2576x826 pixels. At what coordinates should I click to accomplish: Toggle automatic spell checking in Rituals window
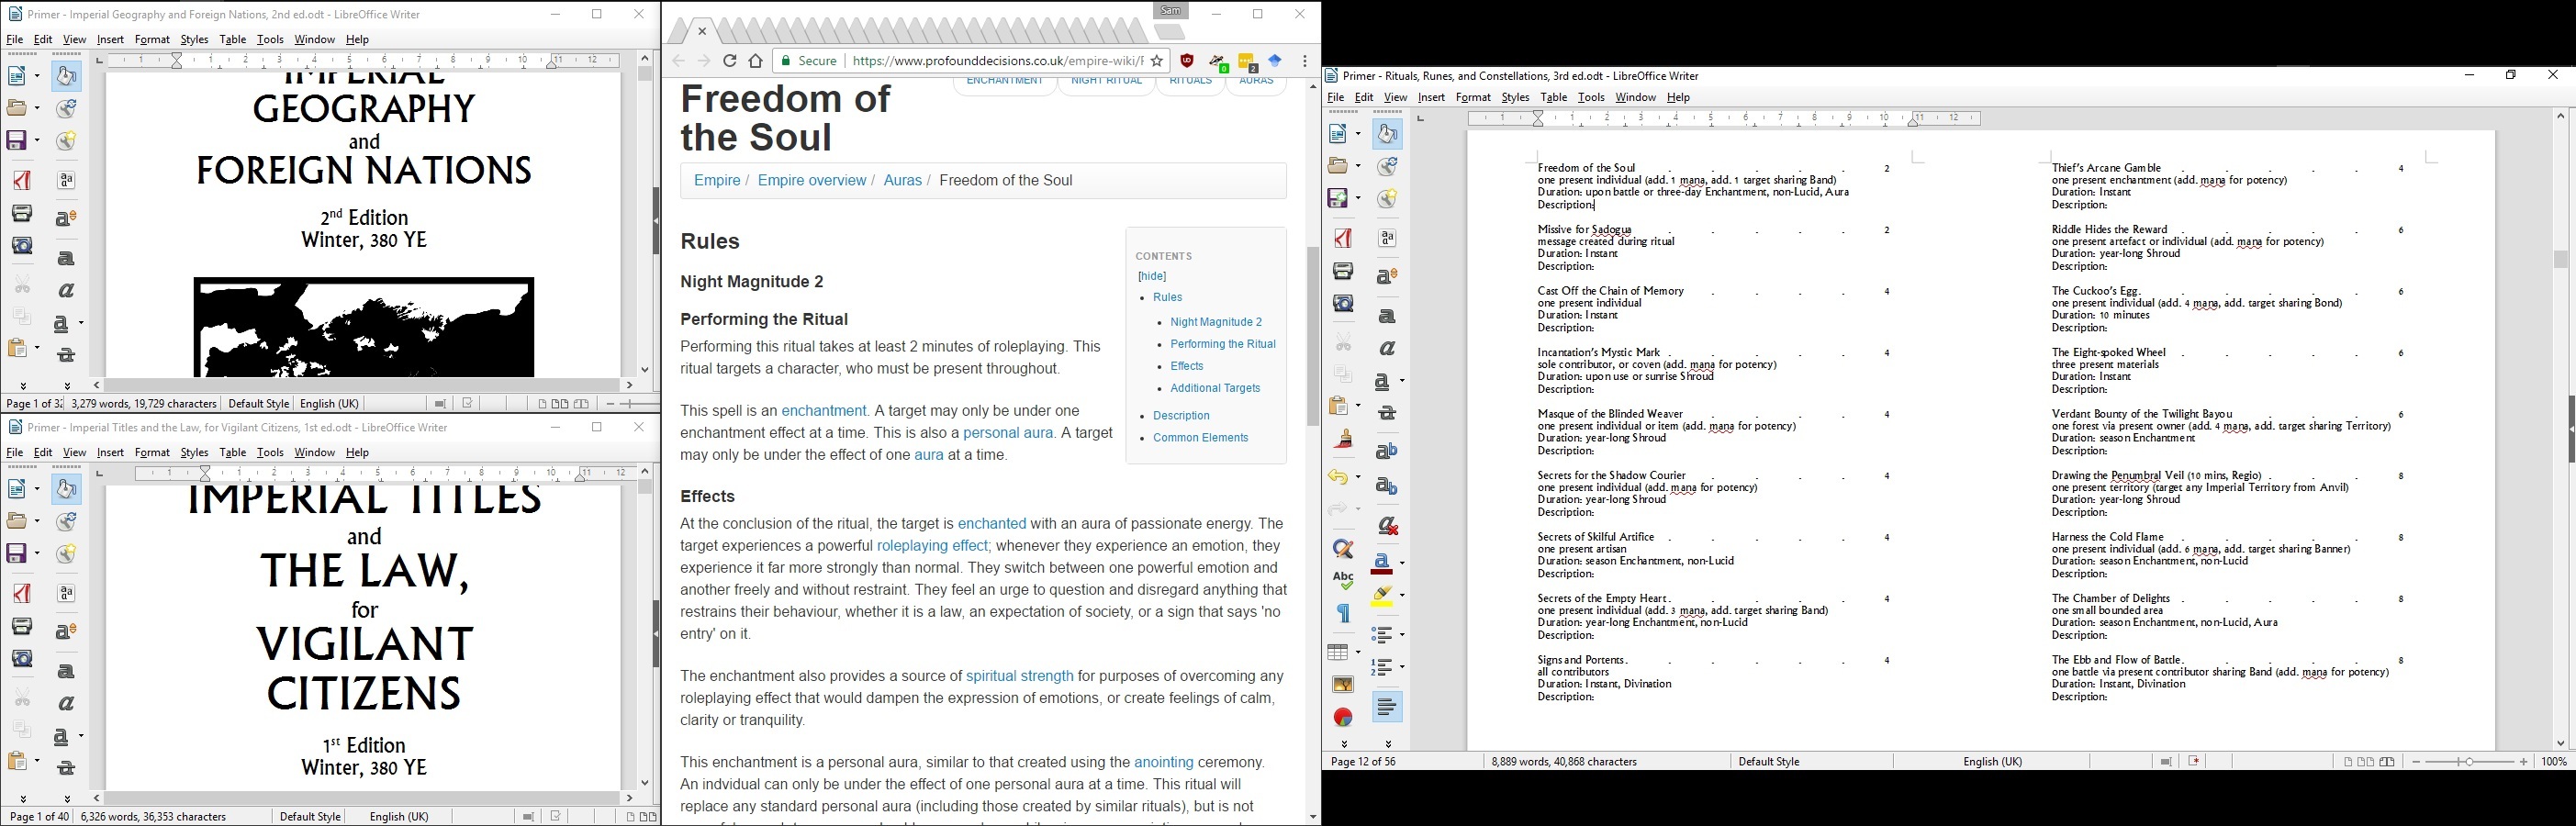1342,581
